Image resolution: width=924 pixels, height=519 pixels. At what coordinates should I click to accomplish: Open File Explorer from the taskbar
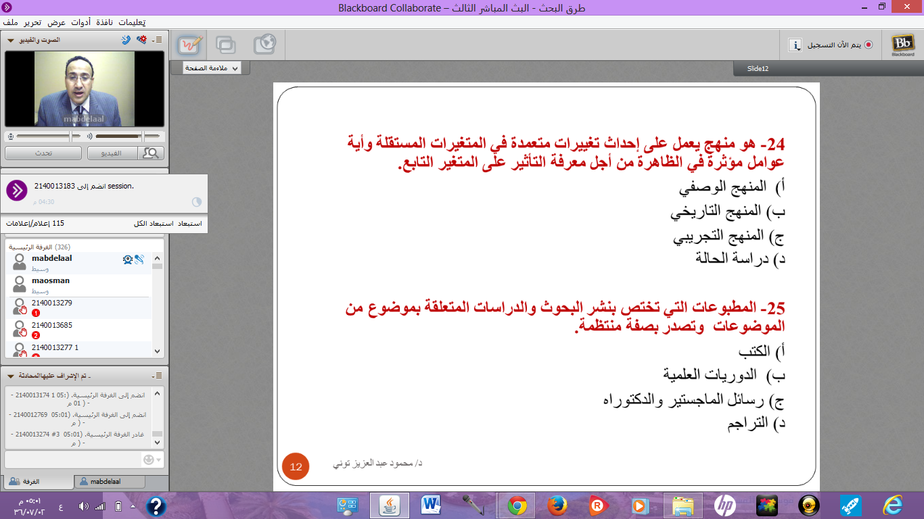tap(683, 505)
